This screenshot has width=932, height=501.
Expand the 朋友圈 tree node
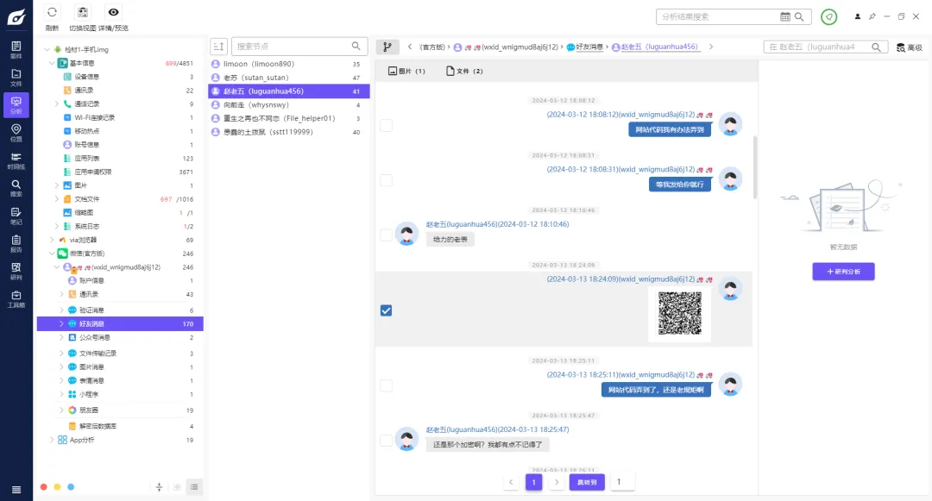pos(61,410)
